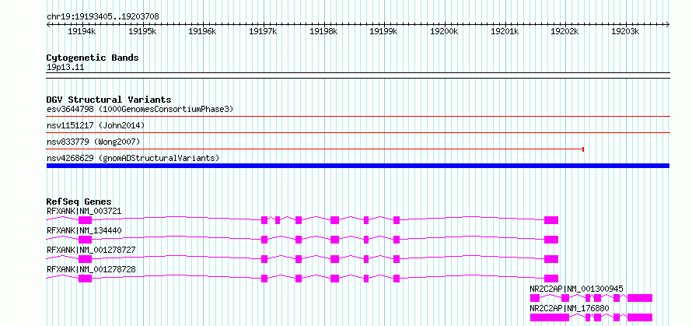The height and width of the screenshot is (326, 692).
Task: Click the 19194k ruler label
Action: tap(81, 31)
